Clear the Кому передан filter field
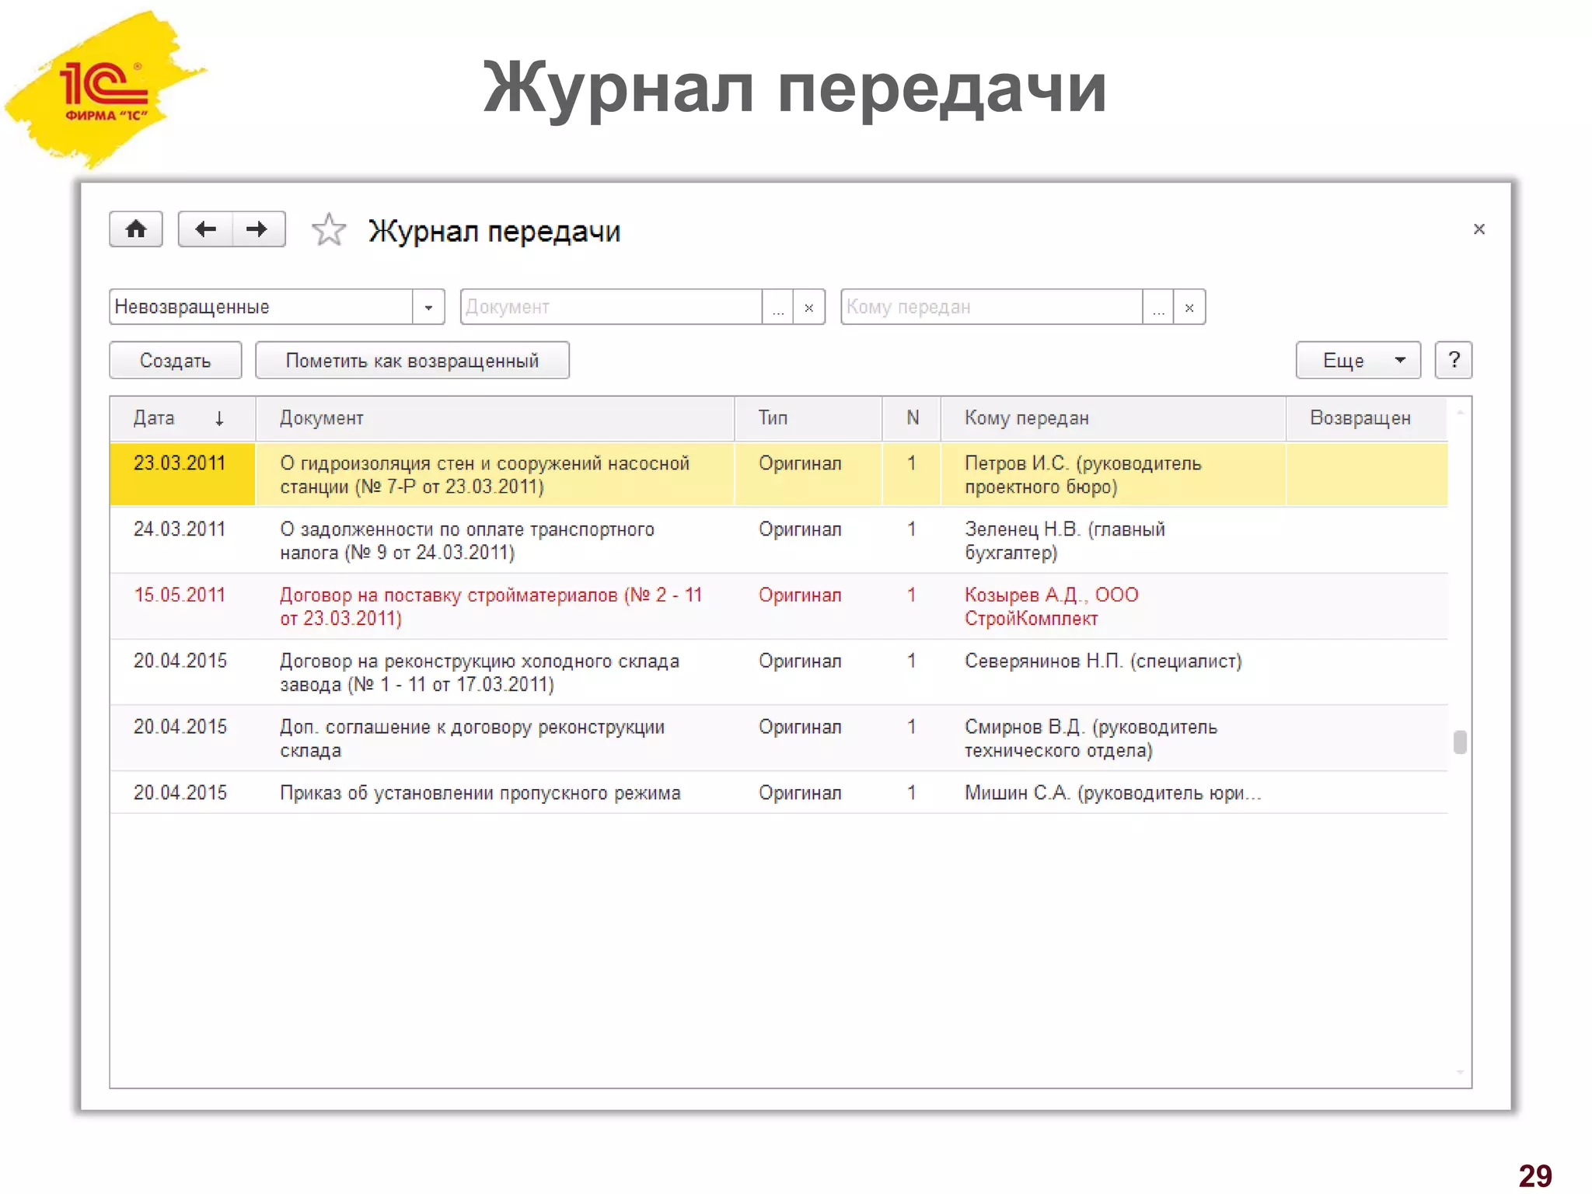Viewport: 1592px width, 1194px height. coord(1189,307)
